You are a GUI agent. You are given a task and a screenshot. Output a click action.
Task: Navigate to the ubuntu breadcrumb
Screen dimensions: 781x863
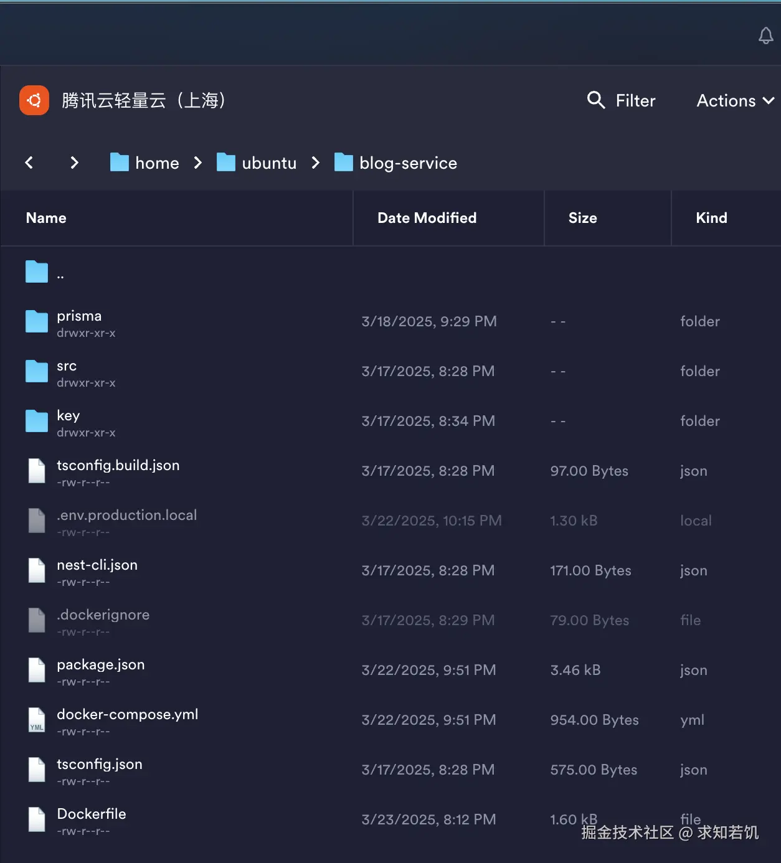coord(269,163)
